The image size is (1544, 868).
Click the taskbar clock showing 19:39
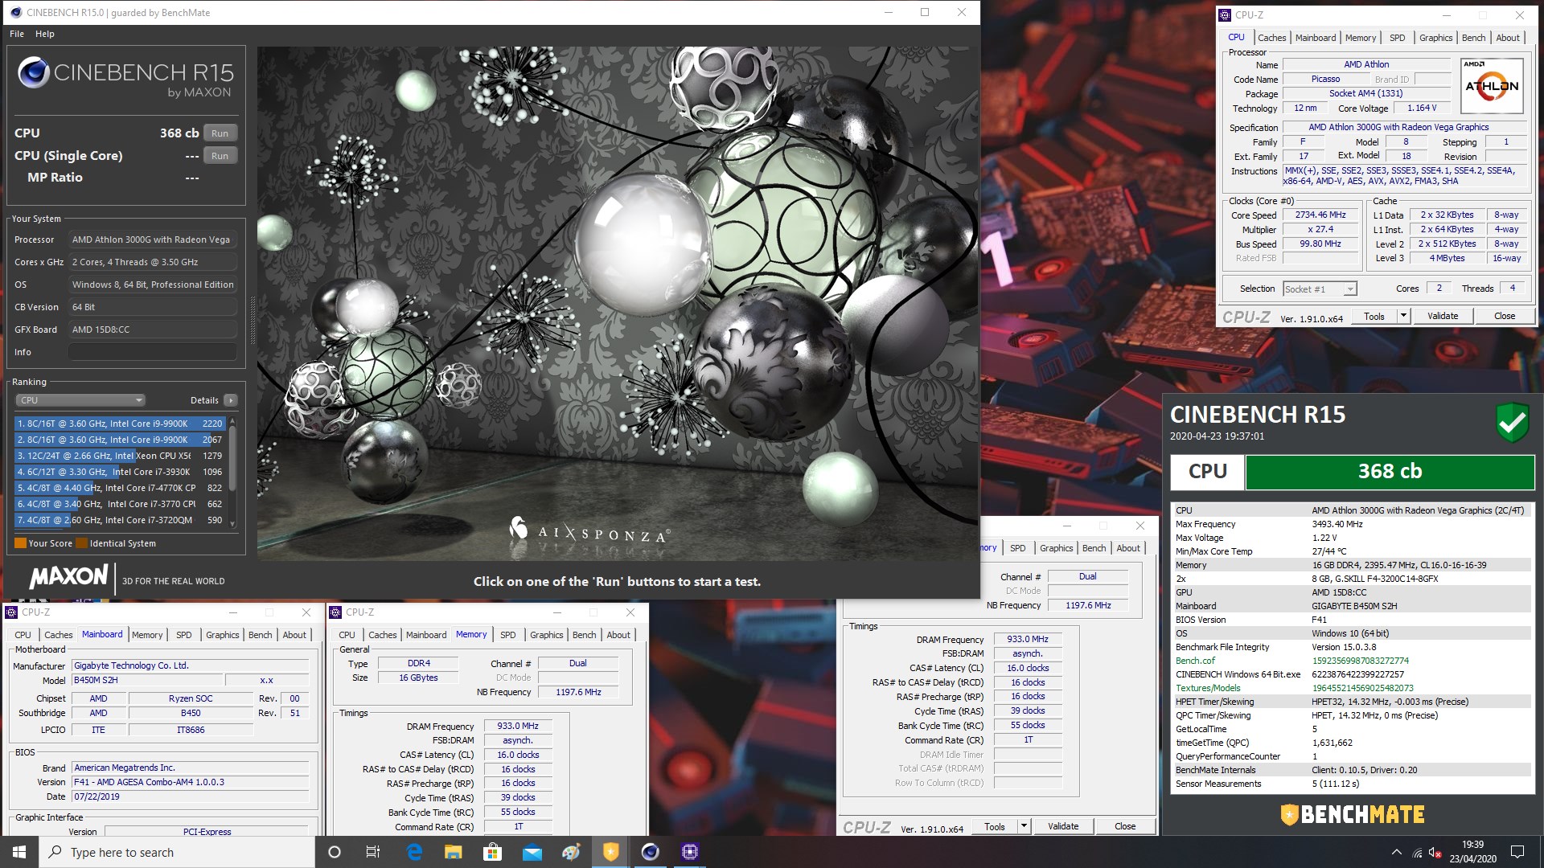coord(1472,852)
